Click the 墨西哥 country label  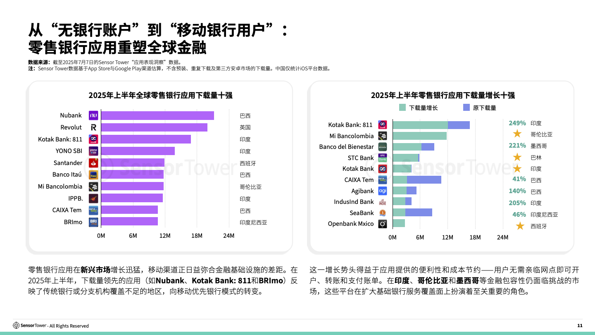pyautogui.click(x=539, y=146)
